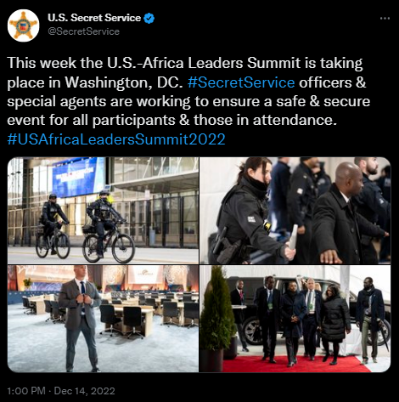This screenshot has width=399, height=402.
Task: Open photo of officers on bicycles
Action: [x=103, y=211]
